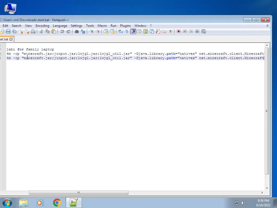Redo the last undone edit
The image size is (277, 208).
pos(68,31)
